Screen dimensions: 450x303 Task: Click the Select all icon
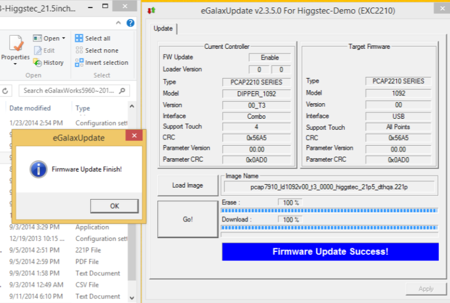point(80,38)
